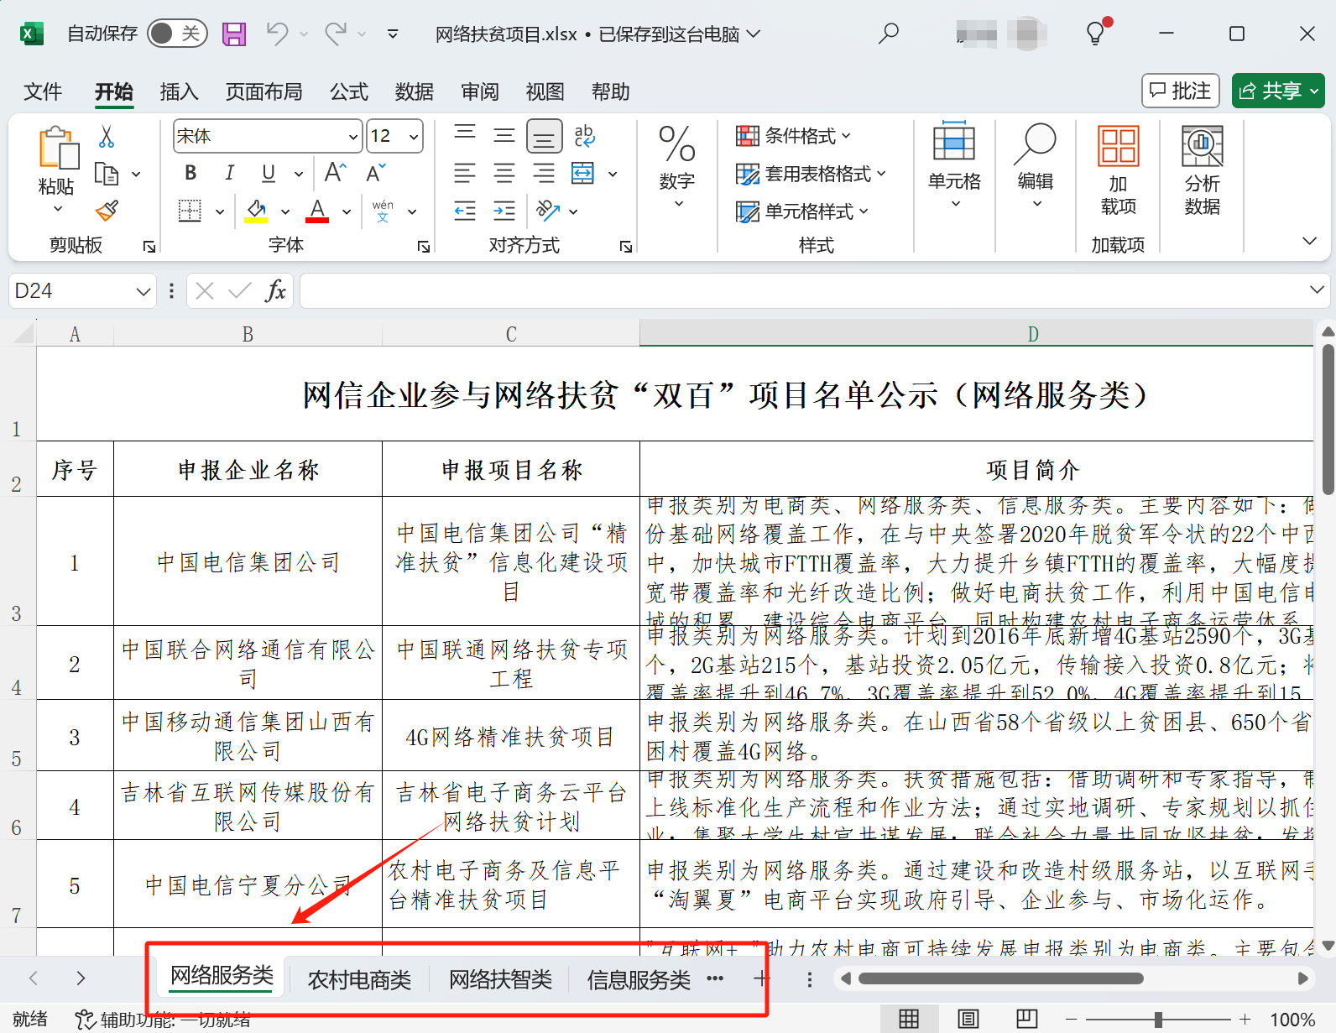Toggle Bold formatting
The width and height of the screenshot is (1336, 1033).
point(190,174)
